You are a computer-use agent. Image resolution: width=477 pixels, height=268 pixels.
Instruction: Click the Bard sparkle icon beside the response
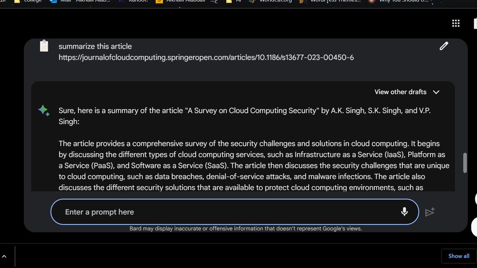point(44,111)
